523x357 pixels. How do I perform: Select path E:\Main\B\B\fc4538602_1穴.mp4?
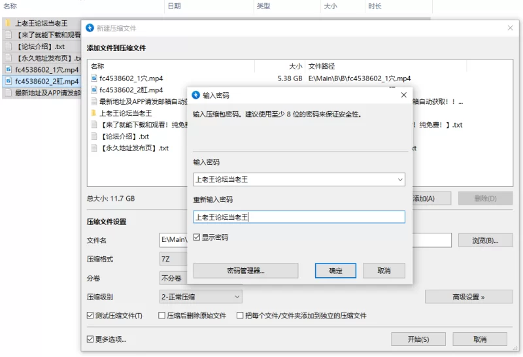(360, 78)
